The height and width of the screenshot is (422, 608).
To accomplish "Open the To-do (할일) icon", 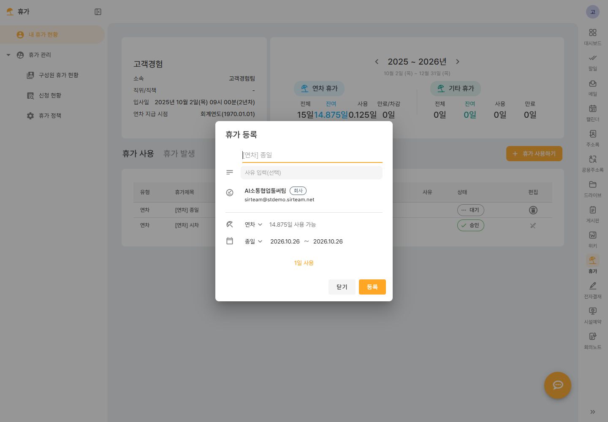I will pyautogui.click(x=593, y=58).
